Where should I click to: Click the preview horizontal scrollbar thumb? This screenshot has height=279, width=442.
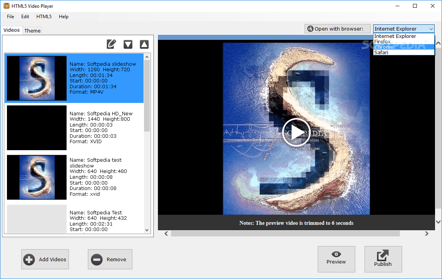pyautogui.click(x=285, y=234)
